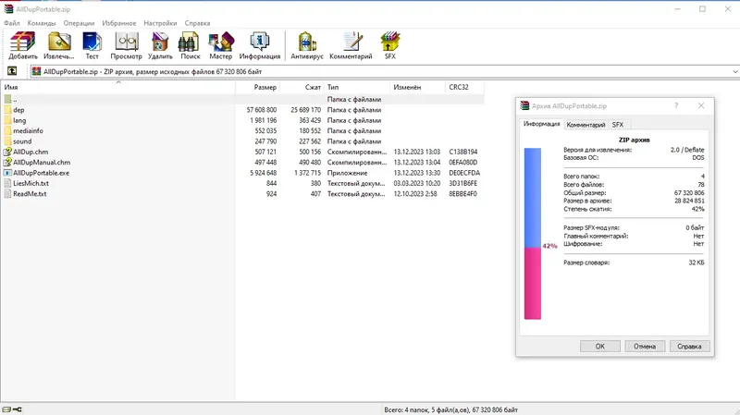The height and width of the screenshot is (415, 740).
Task: Open the Просмотр (View) tool
Action: (x=126, y=45)
